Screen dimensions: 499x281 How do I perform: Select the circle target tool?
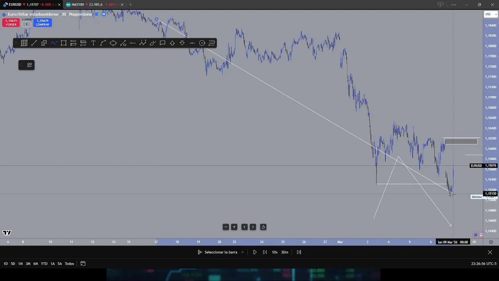point(202,43)
